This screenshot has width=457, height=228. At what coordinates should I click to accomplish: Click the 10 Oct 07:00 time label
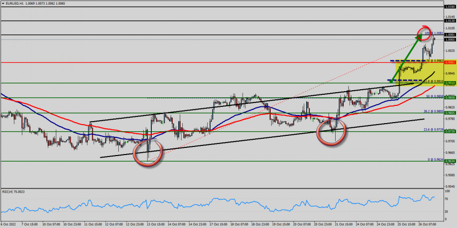(x=51, y=225)
